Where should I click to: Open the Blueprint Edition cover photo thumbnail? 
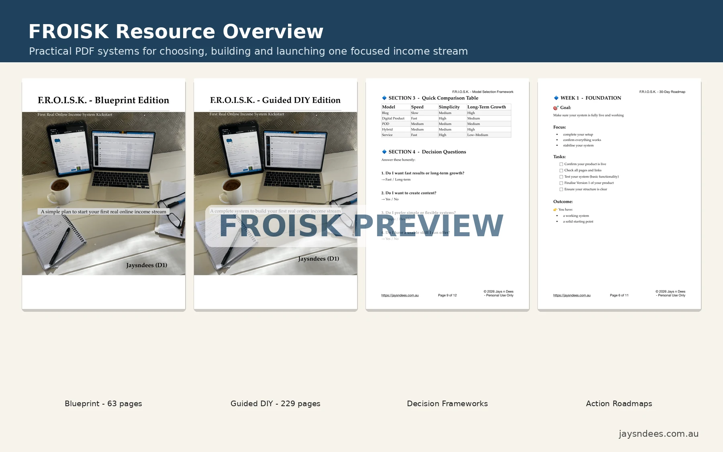point(104,193)
